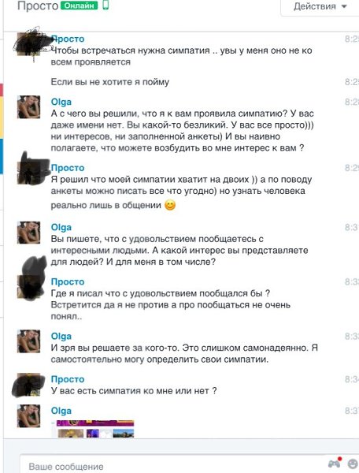Open the emoji smiley picker
The height and width of the screenshot is (473, 359).
(353, 464)
